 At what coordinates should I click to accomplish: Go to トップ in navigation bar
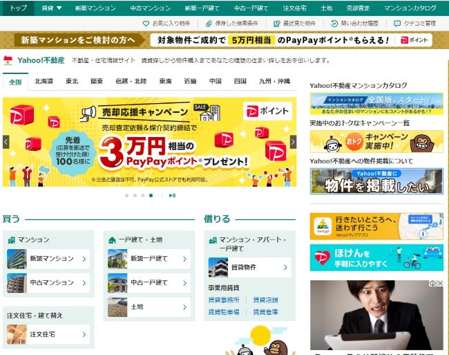pyautogui.click(x=19, y=8)
